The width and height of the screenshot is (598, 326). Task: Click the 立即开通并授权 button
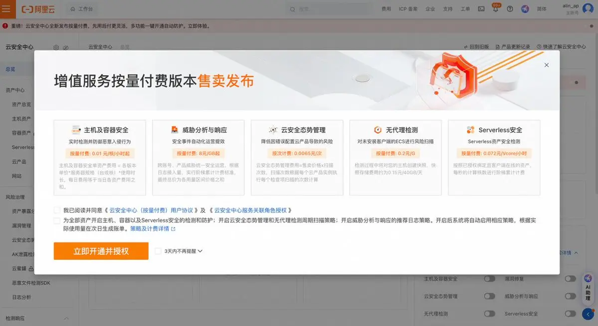click(x=101, y=251)
